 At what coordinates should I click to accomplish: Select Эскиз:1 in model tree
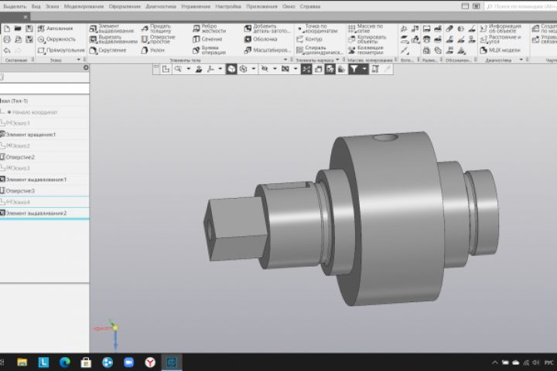coord(18,123)
